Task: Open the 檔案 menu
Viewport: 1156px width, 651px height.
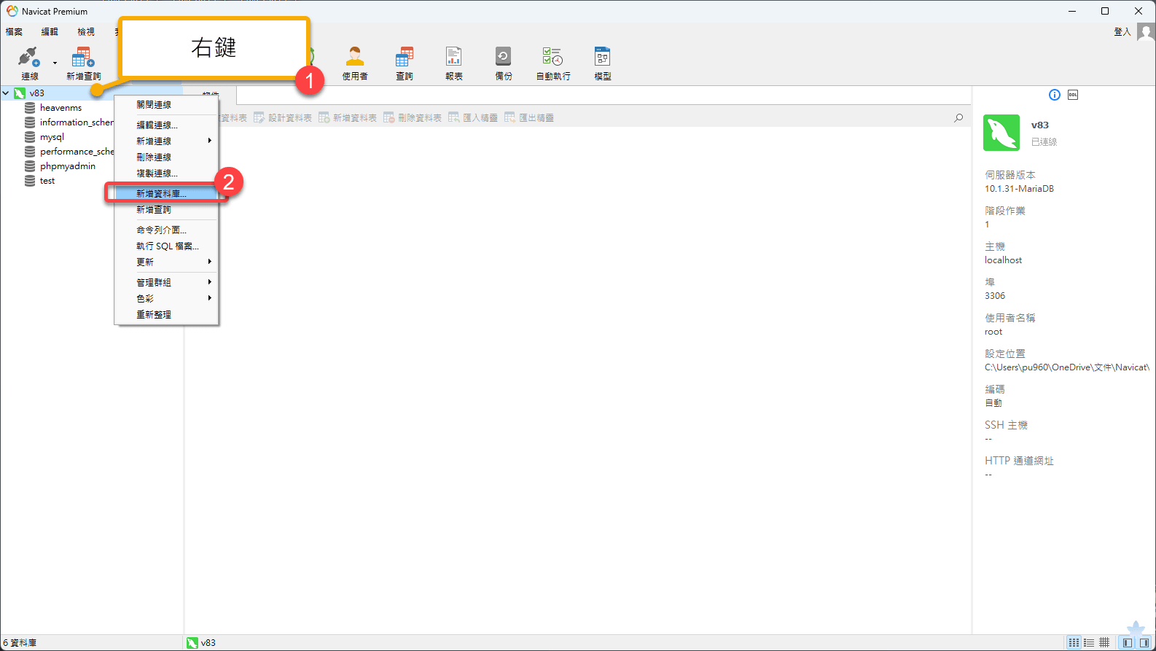Action: [x=14, y=32]
